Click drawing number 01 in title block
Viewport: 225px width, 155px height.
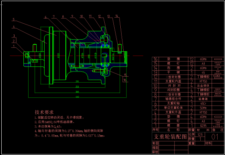215,137
